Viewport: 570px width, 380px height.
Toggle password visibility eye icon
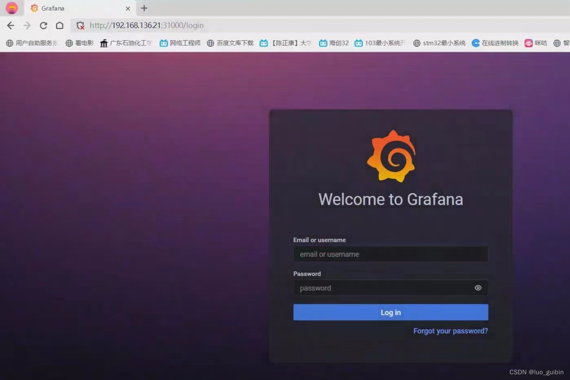coord(478,288)
